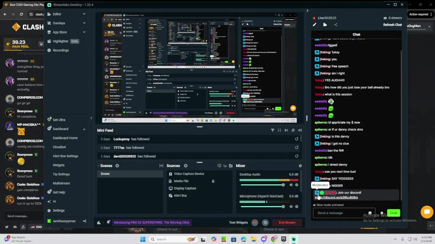Expand the Overlays chevron
The image size is (435, 244).
pos(84,23)
